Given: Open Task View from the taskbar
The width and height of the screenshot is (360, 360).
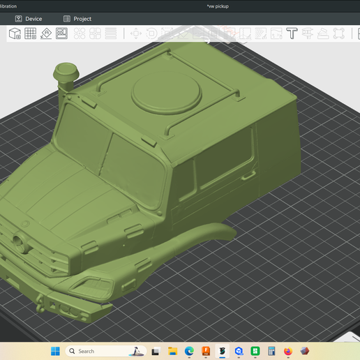Looking at the screenshot, I should 156,351.
